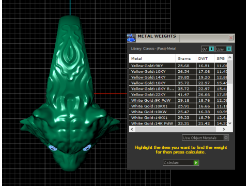Select the Yellow Gold:14KY row
The image size is (248, 186).
pos(178,78)
